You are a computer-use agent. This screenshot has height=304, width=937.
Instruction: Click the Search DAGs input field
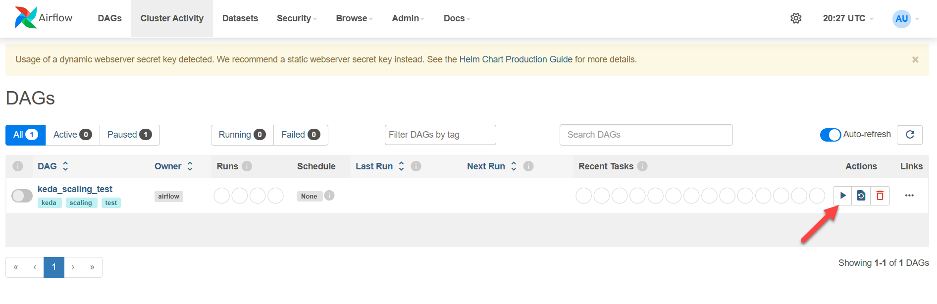click(x=646, y=135)
